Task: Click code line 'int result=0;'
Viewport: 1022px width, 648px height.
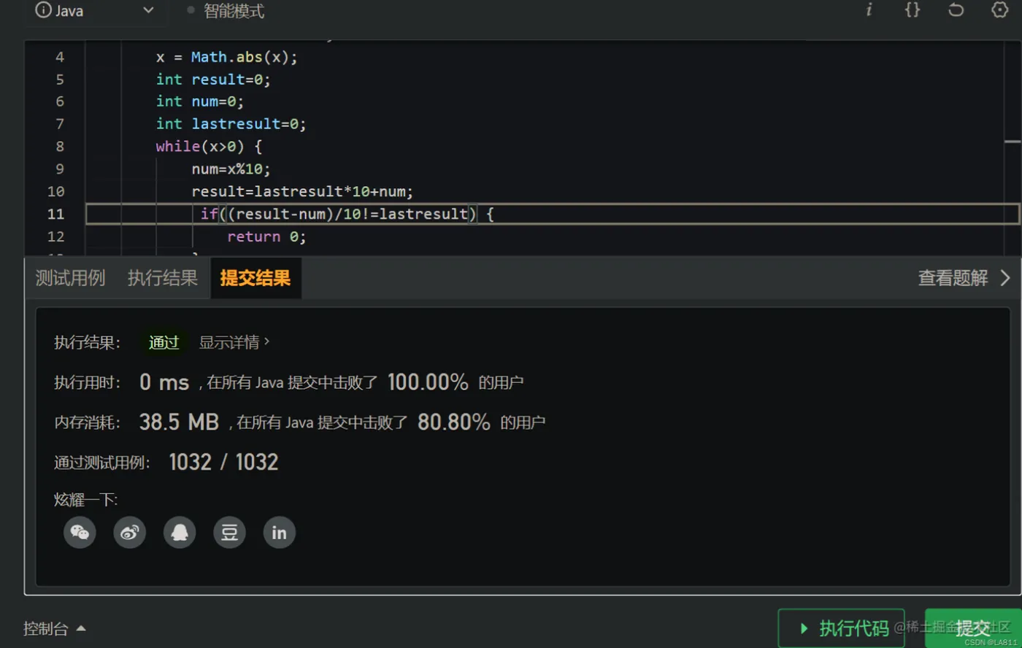Action: tap(213, 80)
